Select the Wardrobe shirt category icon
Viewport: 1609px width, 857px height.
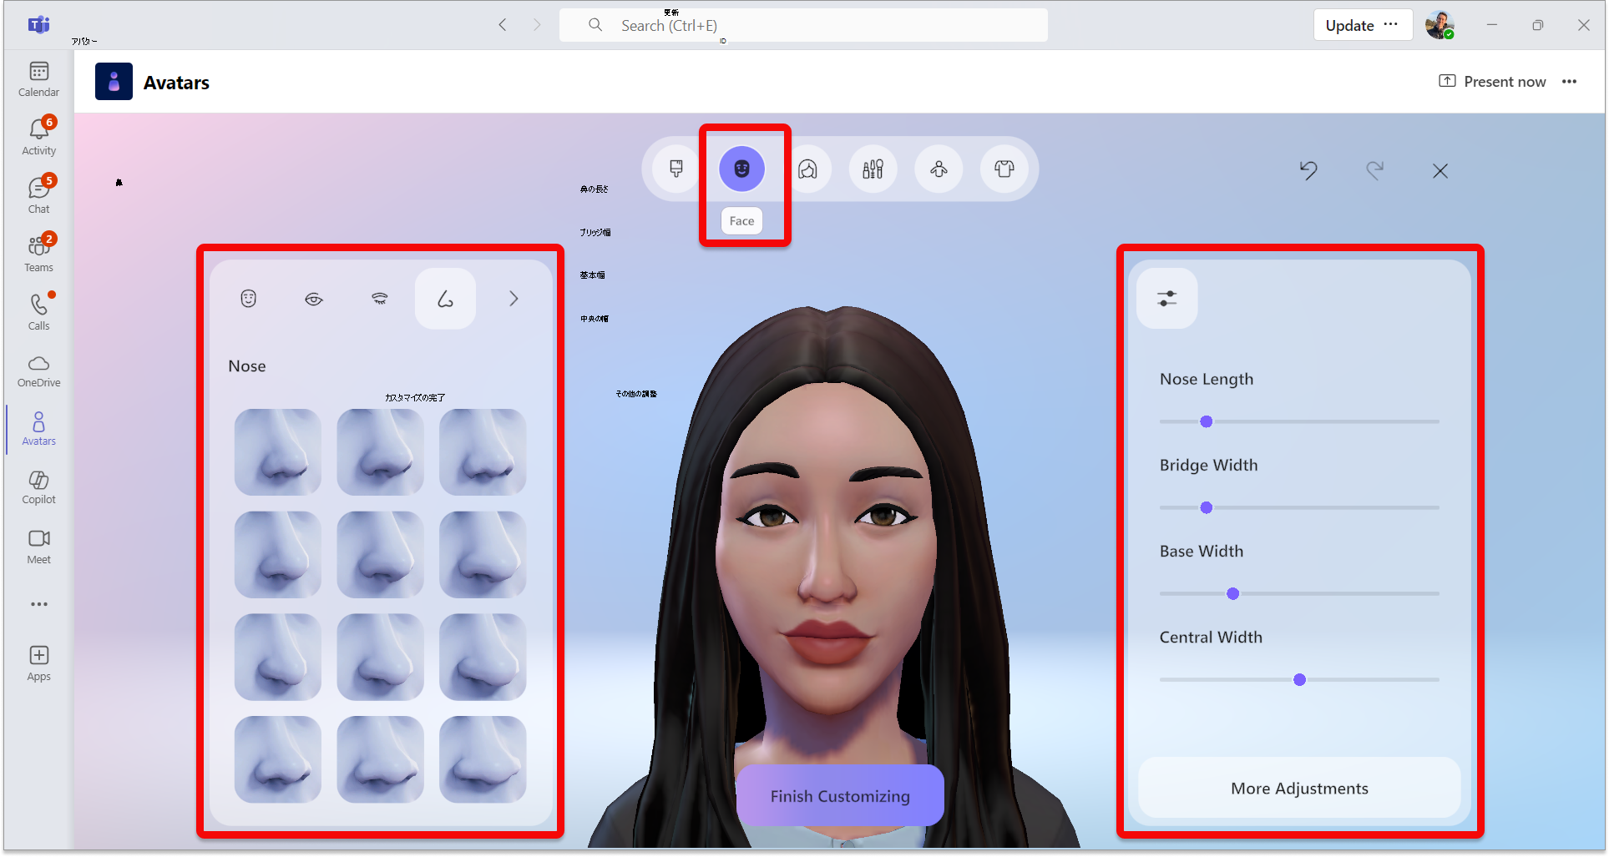[1004, 169]
